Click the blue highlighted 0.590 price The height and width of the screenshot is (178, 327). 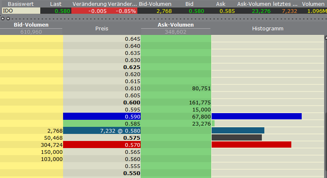tap(102, 116)
